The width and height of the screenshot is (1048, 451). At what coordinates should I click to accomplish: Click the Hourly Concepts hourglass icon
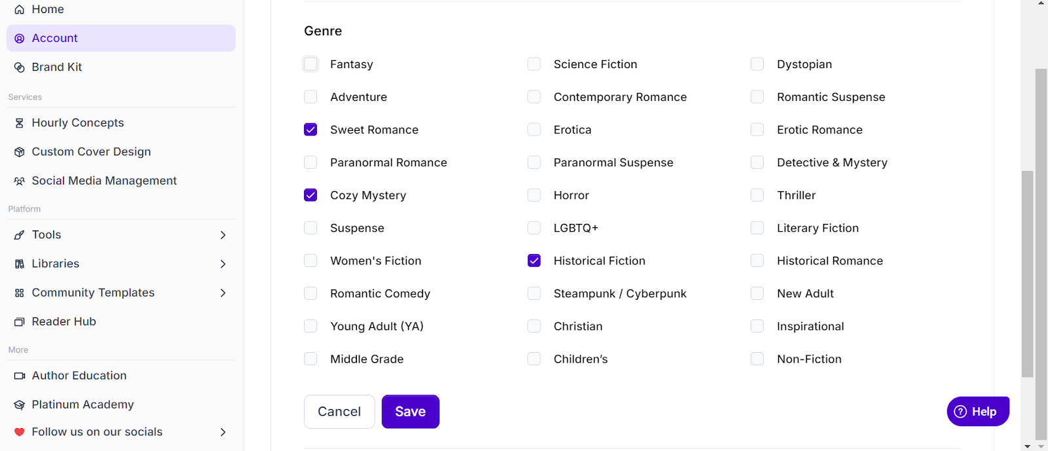pyautogui.click(x=20, y=123)
